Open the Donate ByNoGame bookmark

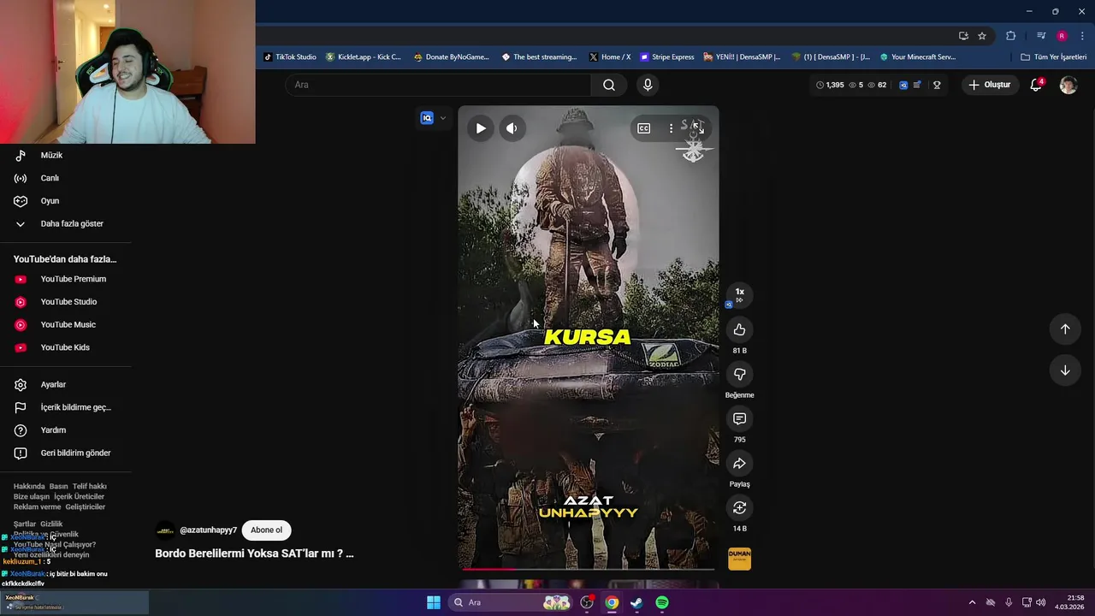coord(452,57)
